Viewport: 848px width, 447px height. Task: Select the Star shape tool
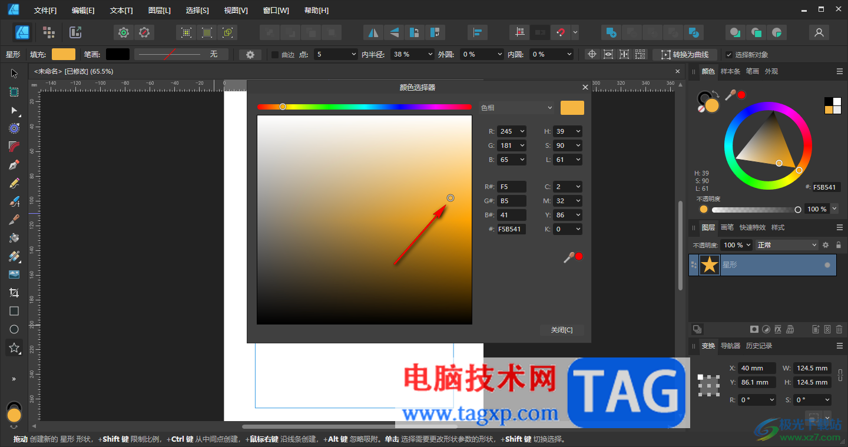tap(14, 347)
